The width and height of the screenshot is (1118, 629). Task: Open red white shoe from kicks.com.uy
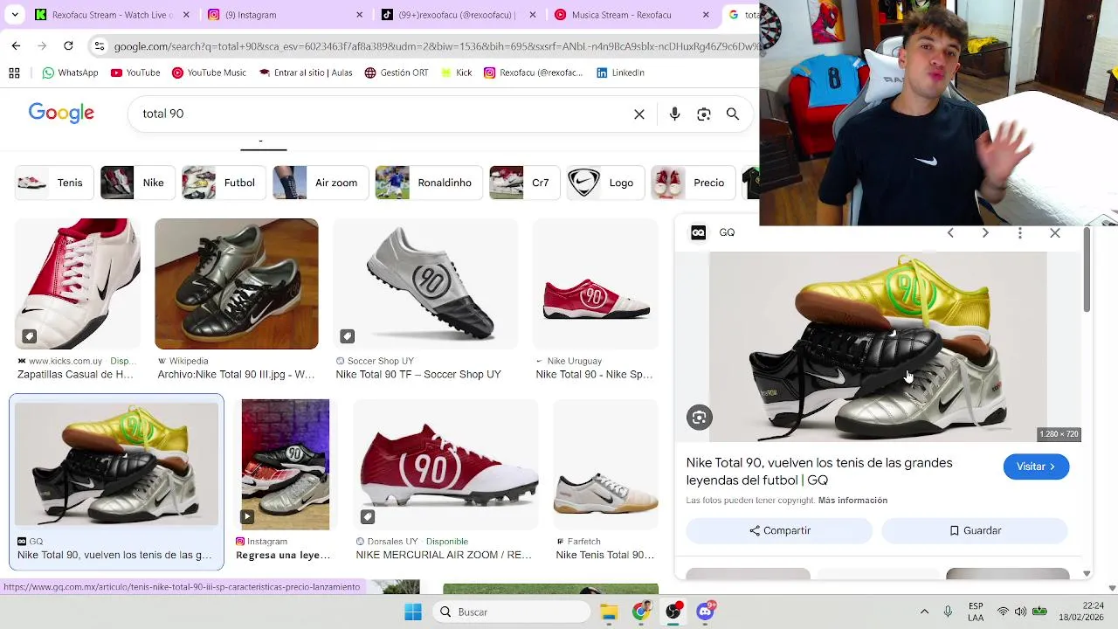pyautogui.click(x=77, y=284)
